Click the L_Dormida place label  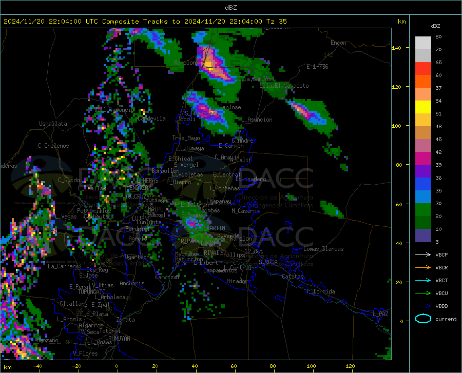tap(320, 291)
